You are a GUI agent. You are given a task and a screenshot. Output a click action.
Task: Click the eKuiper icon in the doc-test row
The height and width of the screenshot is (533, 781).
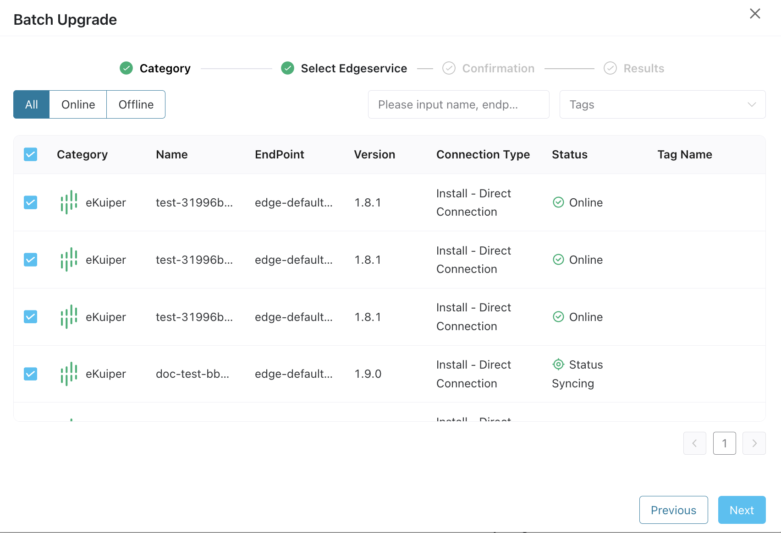coord(69,374)
